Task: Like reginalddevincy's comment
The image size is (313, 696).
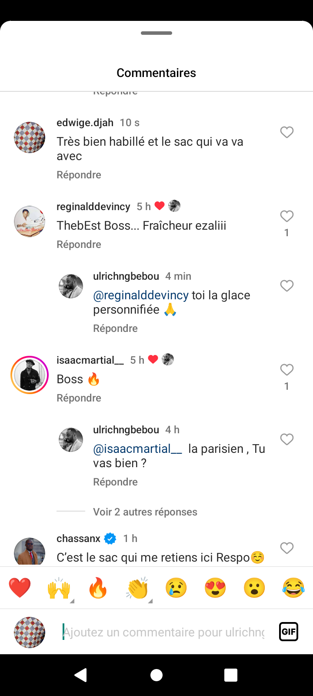Action: pyautogui.click(x=287, y=216)
